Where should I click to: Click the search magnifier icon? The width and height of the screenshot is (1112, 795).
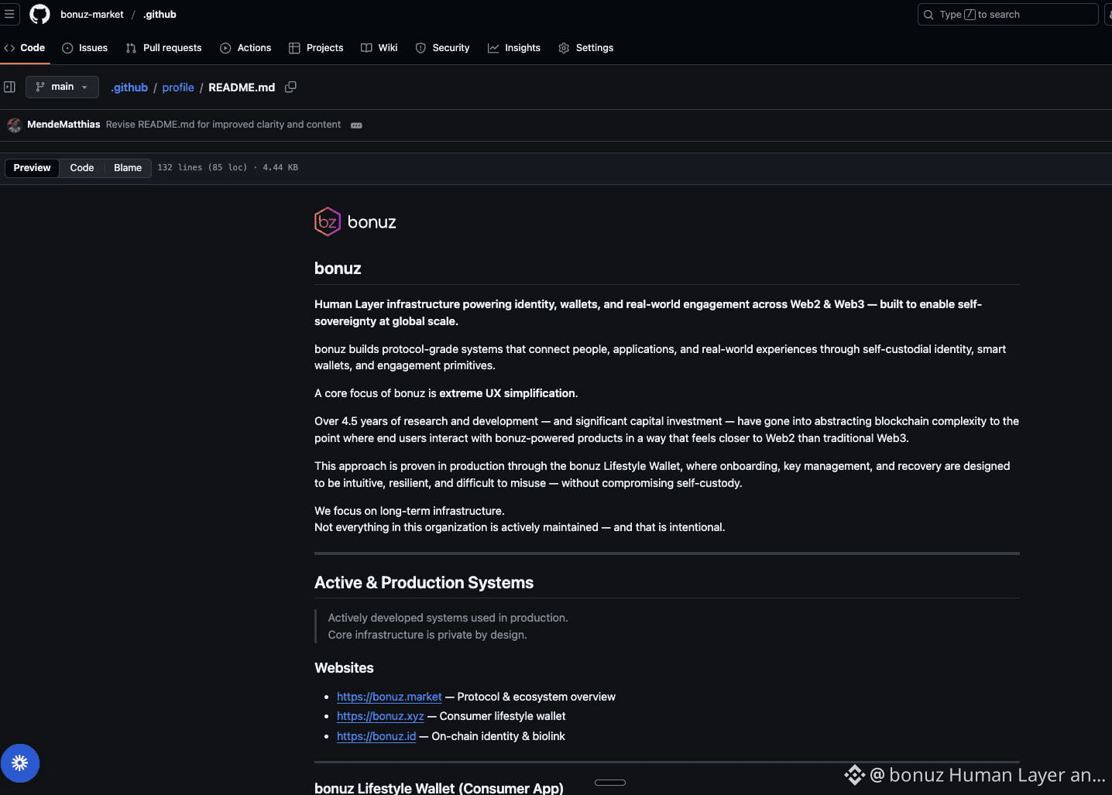click(x=928, y=15)
